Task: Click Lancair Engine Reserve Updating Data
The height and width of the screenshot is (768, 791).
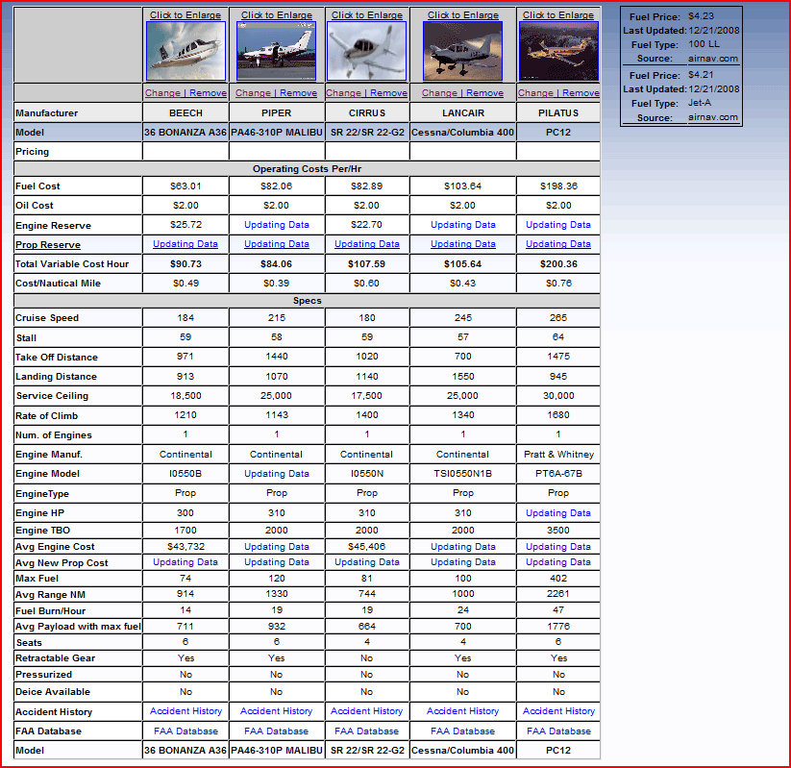Action: [462, 225]
